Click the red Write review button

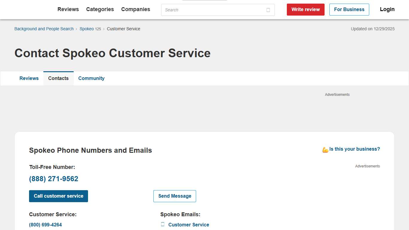coord(305,9)
